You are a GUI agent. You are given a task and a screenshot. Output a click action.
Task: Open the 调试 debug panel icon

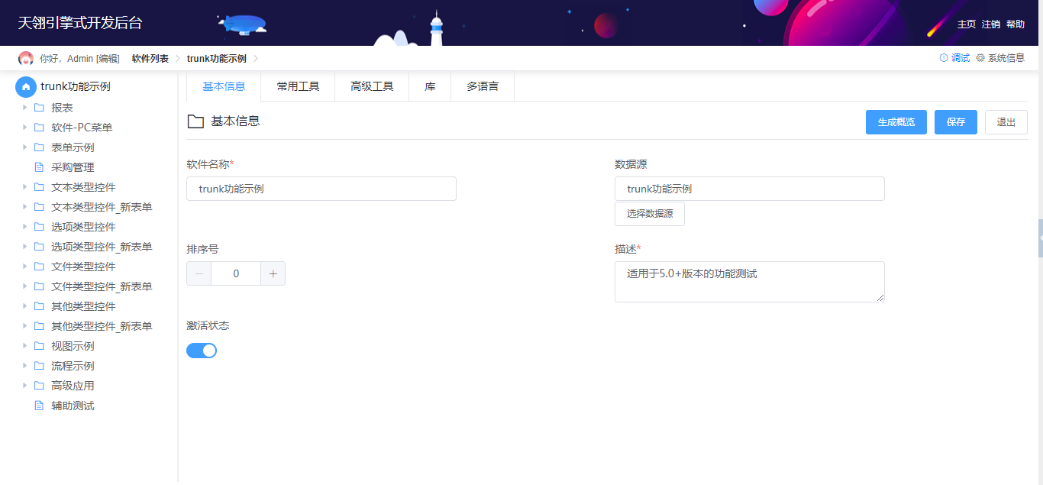coord(944,57)
